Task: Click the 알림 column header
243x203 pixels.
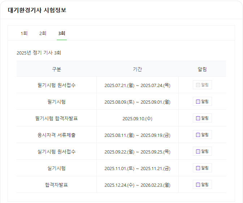Action: [202, 69]
